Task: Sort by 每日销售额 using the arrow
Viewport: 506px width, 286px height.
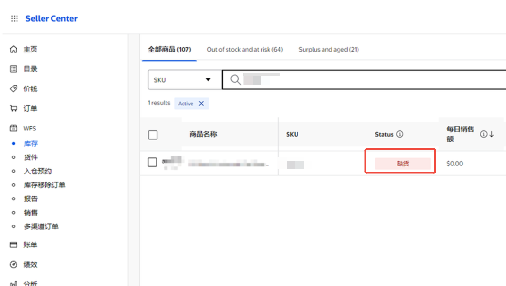Action: pyautogui.click(x=491, y=134)
